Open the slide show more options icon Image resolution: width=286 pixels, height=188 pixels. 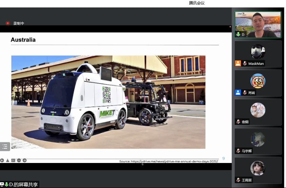click(x=19, y=160)
